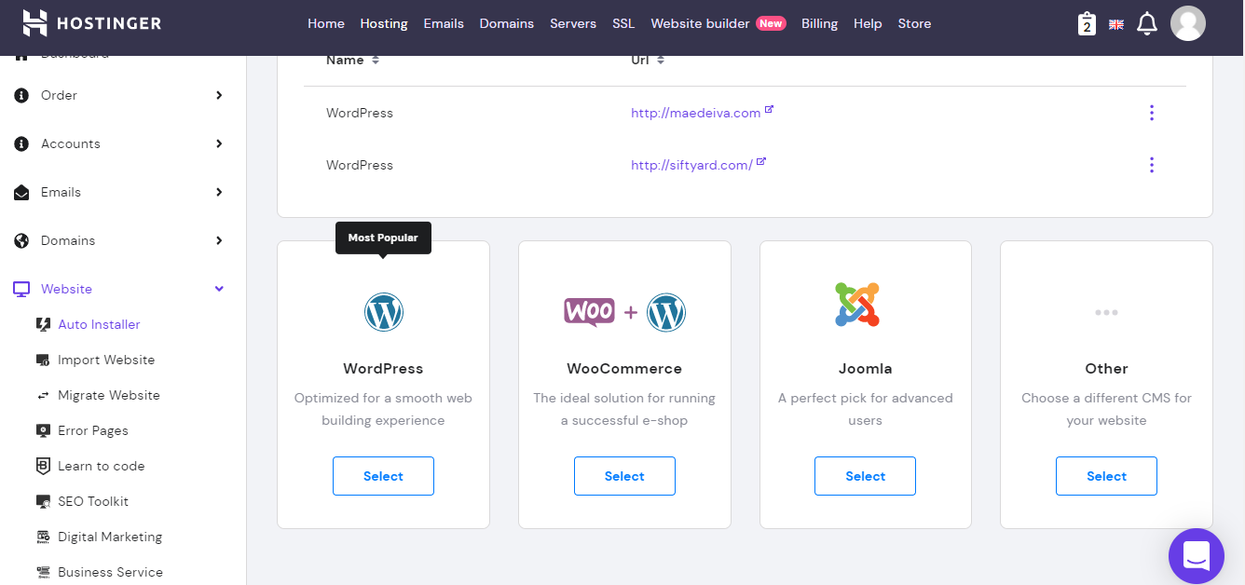Screen dimensions: 1245x585
Task: Select WordPress for installation
Action: point(383,476)
